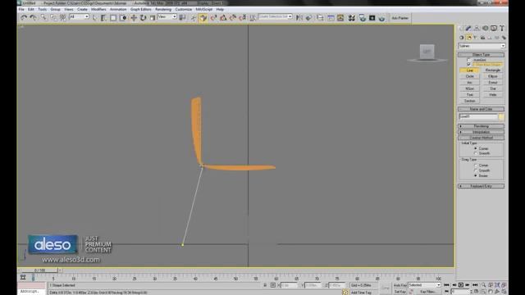Uncheck the Start New Shape checkbox
525x295 pixels.
tap(468, 65)
